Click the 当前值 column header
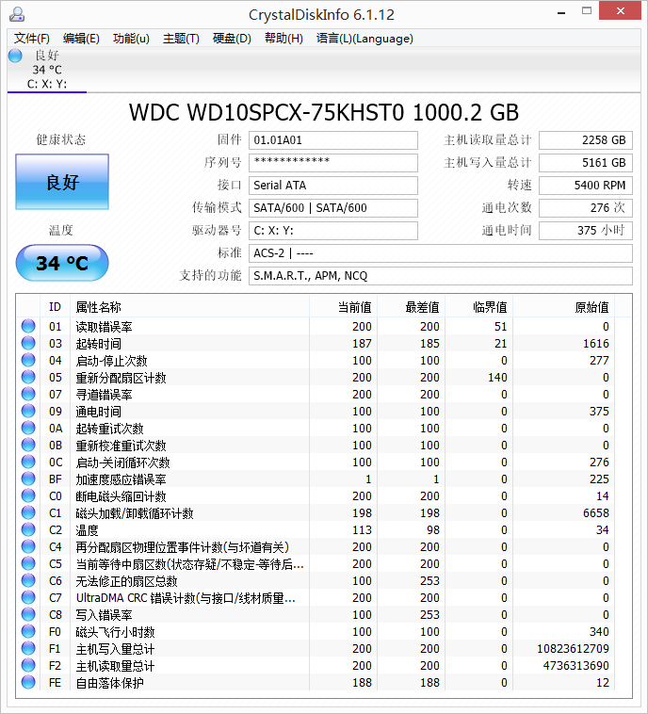Image resolution: width=648 pixels, height=714 pixels. pos(344,306)
